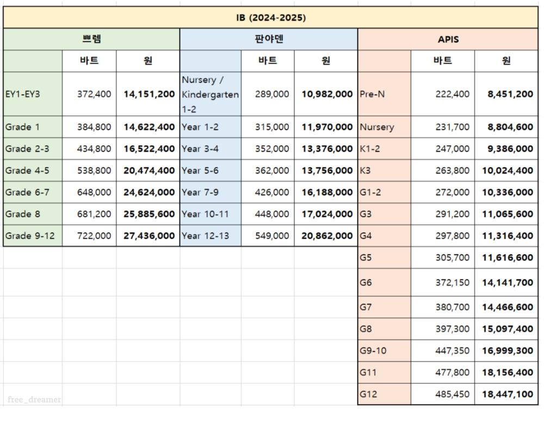Select cell with value 384,800
This screenshot has width=544, height=435.
point(90,127)
